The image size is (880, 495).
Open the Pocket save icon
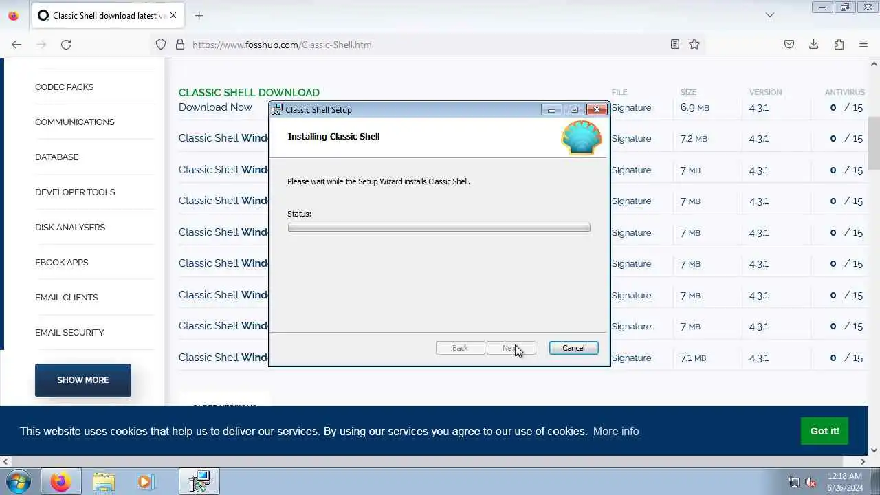789,44
